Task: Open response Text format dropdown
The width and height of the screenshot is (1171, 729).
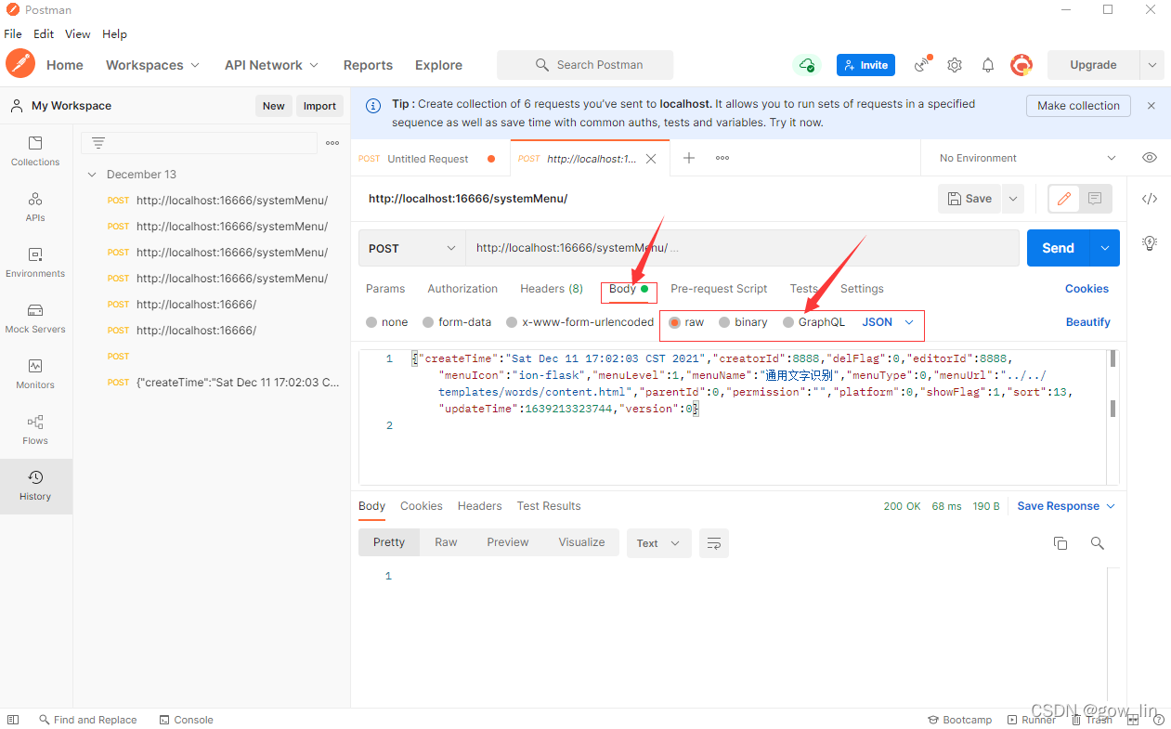Action: (x=659, y=543)
